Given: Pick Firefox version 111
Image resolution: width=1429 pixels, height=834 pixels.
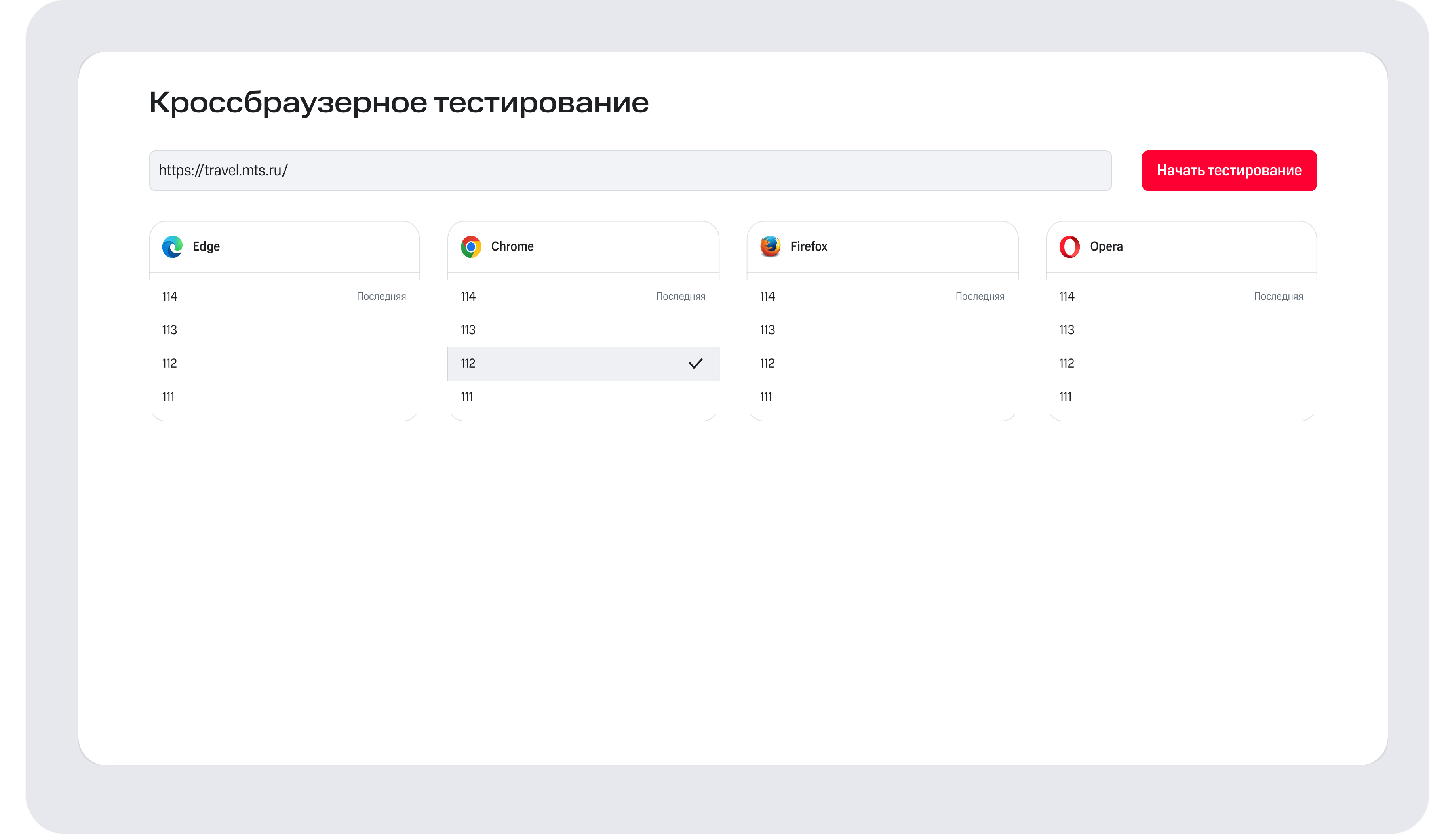Looking at the screenshot, I should 882,397.
